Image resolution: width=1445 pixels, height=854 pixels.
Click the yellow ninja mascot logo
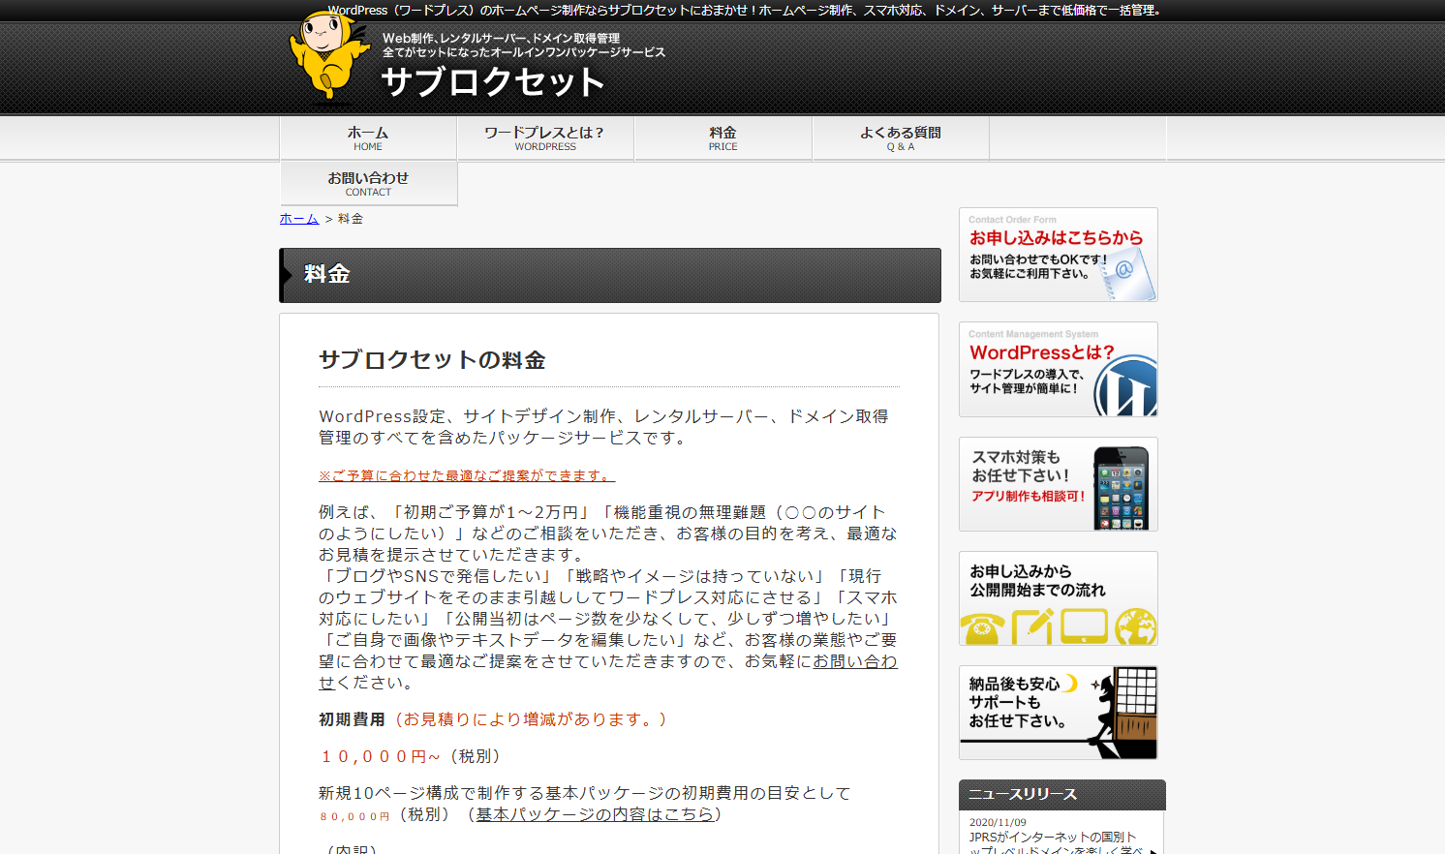click(329, 58)
